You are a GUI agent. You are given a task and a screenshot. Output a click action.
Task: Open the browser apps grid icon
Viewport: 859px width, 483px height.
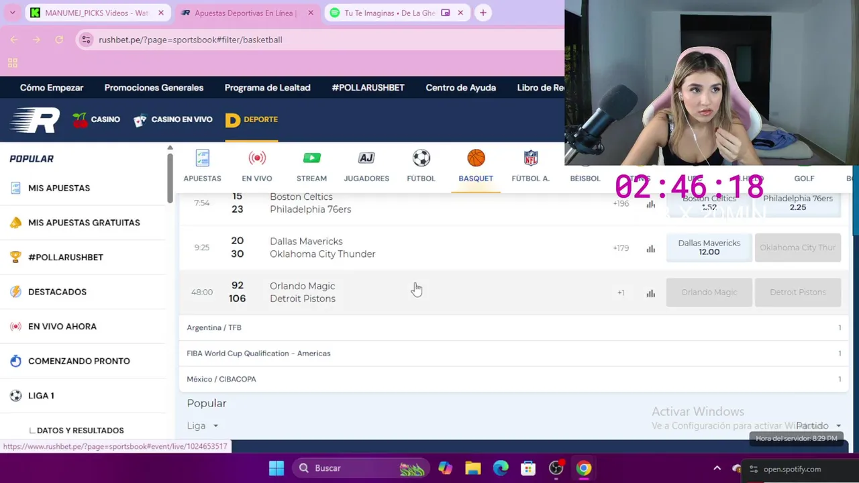[12, 63]
